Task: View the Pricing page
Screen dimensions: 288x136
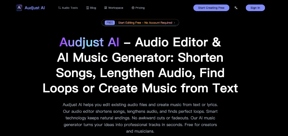Action: pyautogui.click(x=138, y=8)
